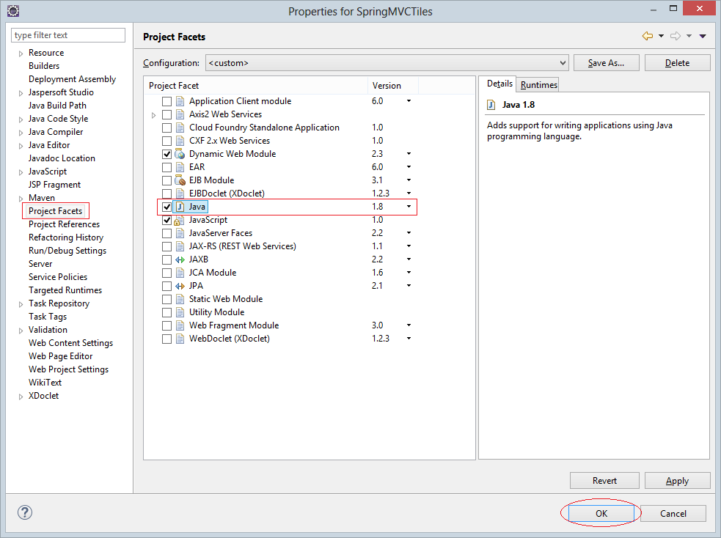Click the JavaScript facet lock icon

[179, 220]
